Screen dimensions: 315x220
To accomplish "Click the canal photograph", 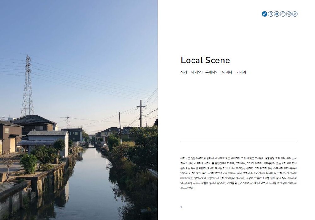I will [79, 110].
